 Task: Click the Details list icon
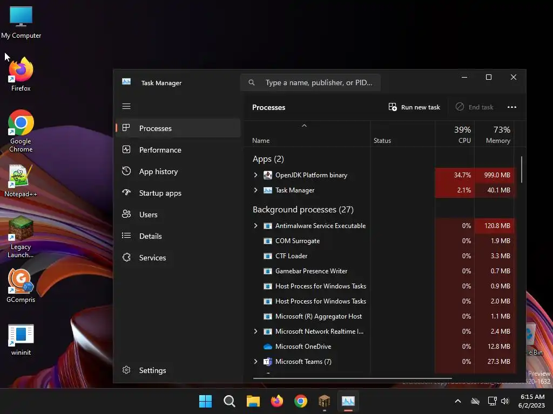[126, 236]
